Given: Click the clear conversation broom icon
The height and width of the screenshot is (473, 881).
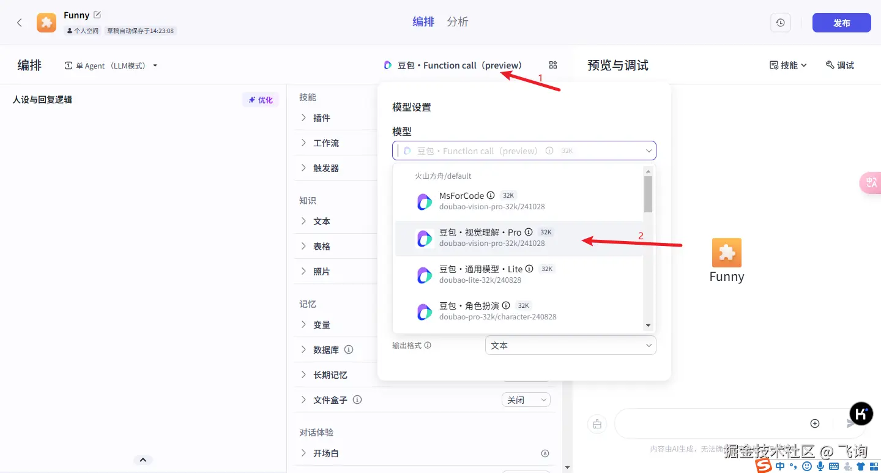Looking at the screenshot, I should click(x=597, y=423).
